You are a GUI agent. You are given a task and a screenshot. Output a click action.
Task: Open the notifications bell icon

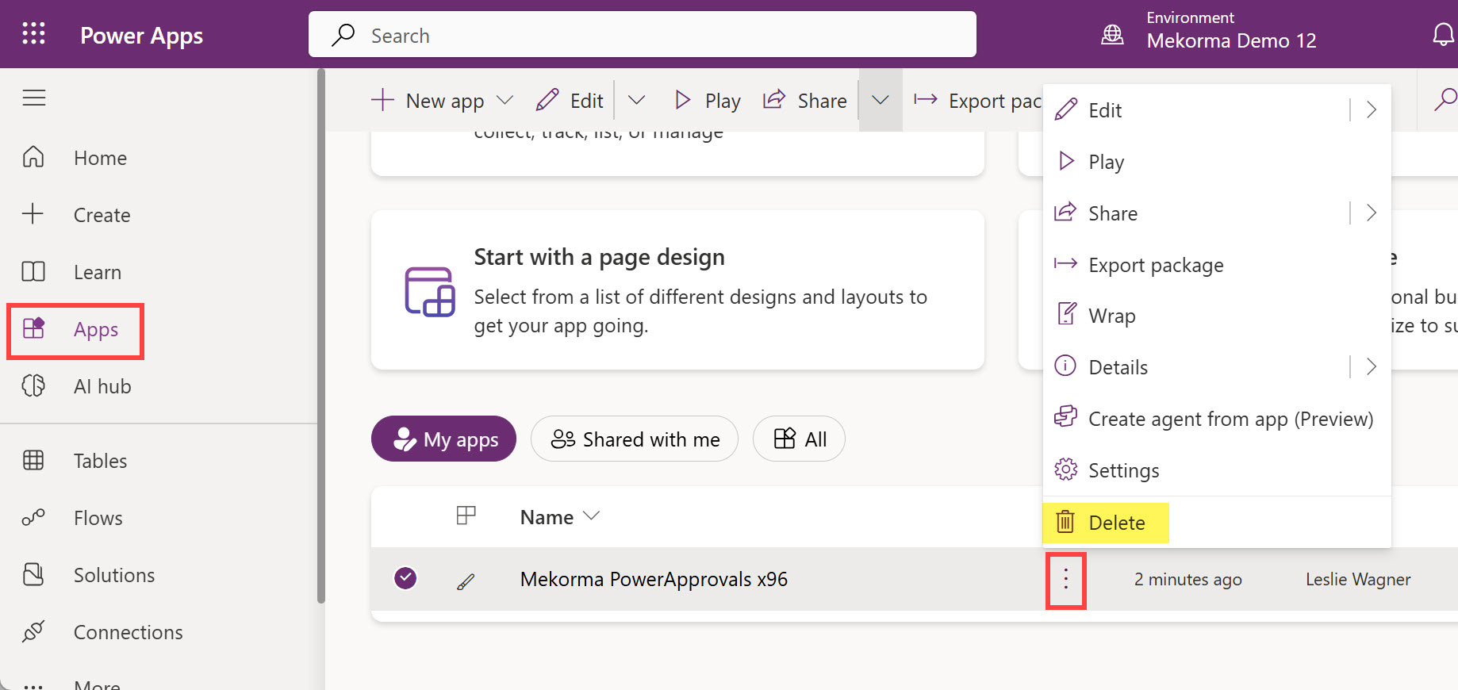tap(1442, 35)
